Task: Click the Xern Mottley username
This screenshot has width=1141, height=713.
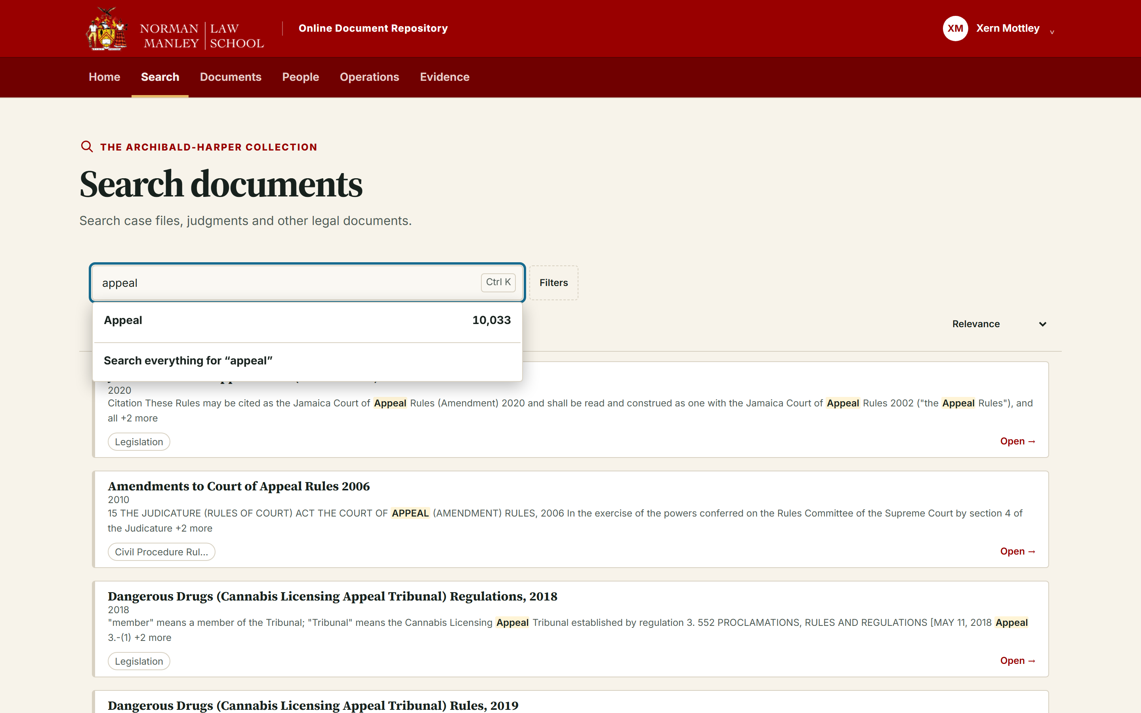Action: [1007, 28]
